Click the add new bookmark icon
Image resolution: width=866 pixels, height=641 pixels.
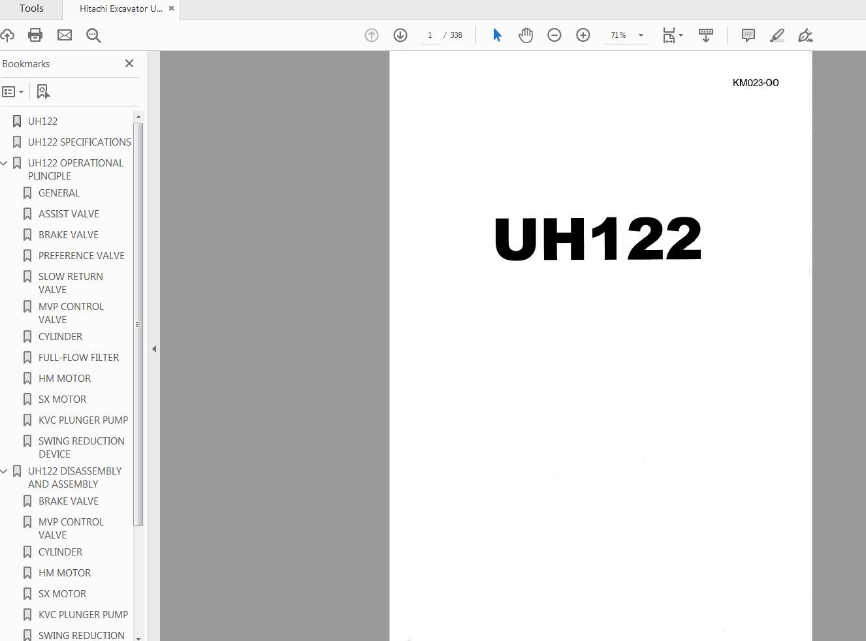(43, 92)
